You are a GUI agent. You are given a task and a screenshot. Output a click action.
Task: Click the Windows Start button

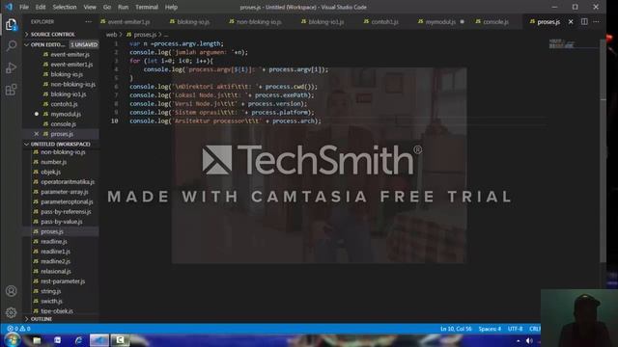point(12,340)
